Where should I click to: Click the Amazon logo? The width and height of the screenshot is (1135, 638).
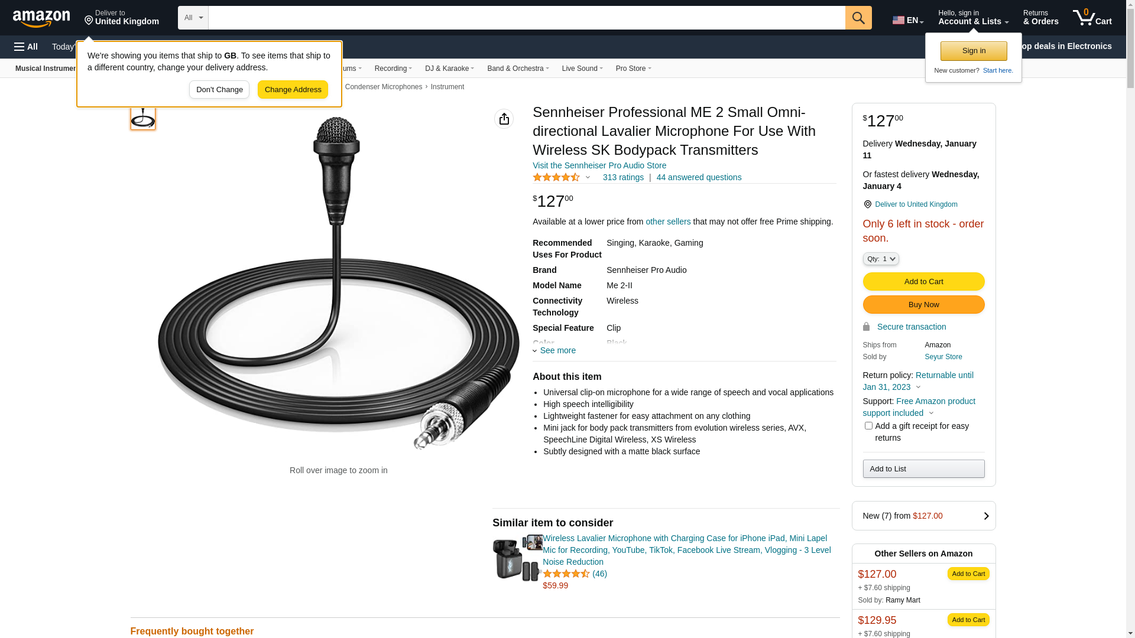(41, 18)
